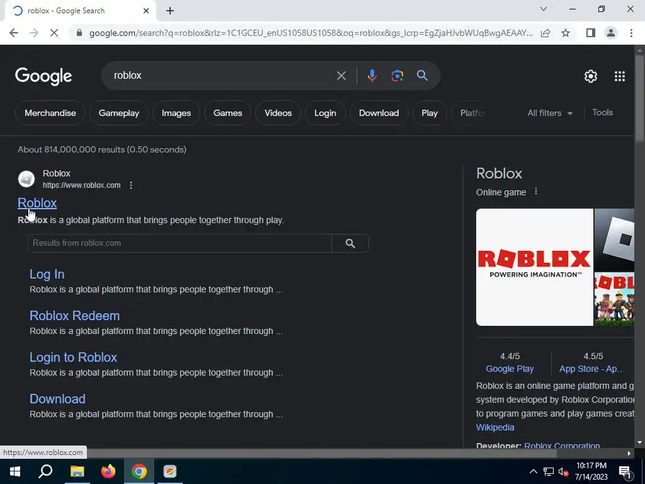This screenshot has width=645, height=484.
Task: Open the Roblox characters thumbnail image
Action: point(614,299)
